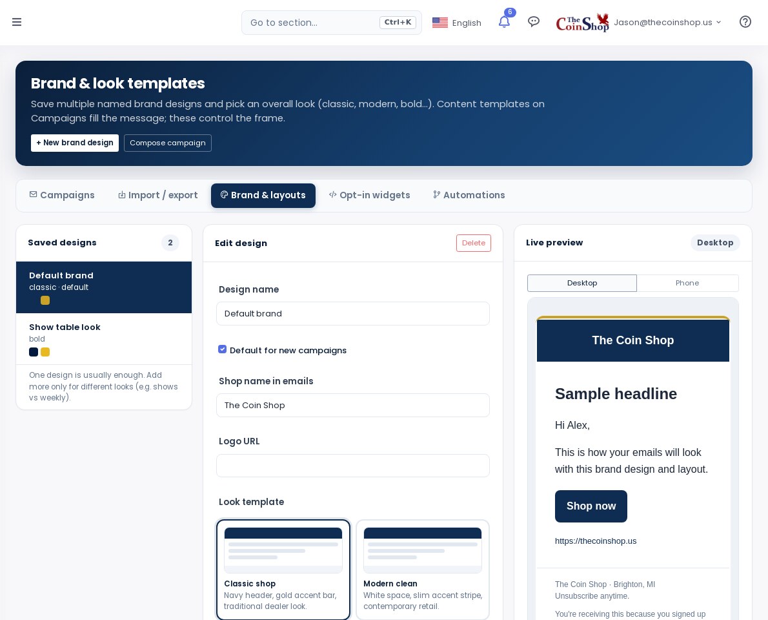Select the Default brand saved design
Image resolution: width=768 pixels, height=620 pixels.
point(104,287)
